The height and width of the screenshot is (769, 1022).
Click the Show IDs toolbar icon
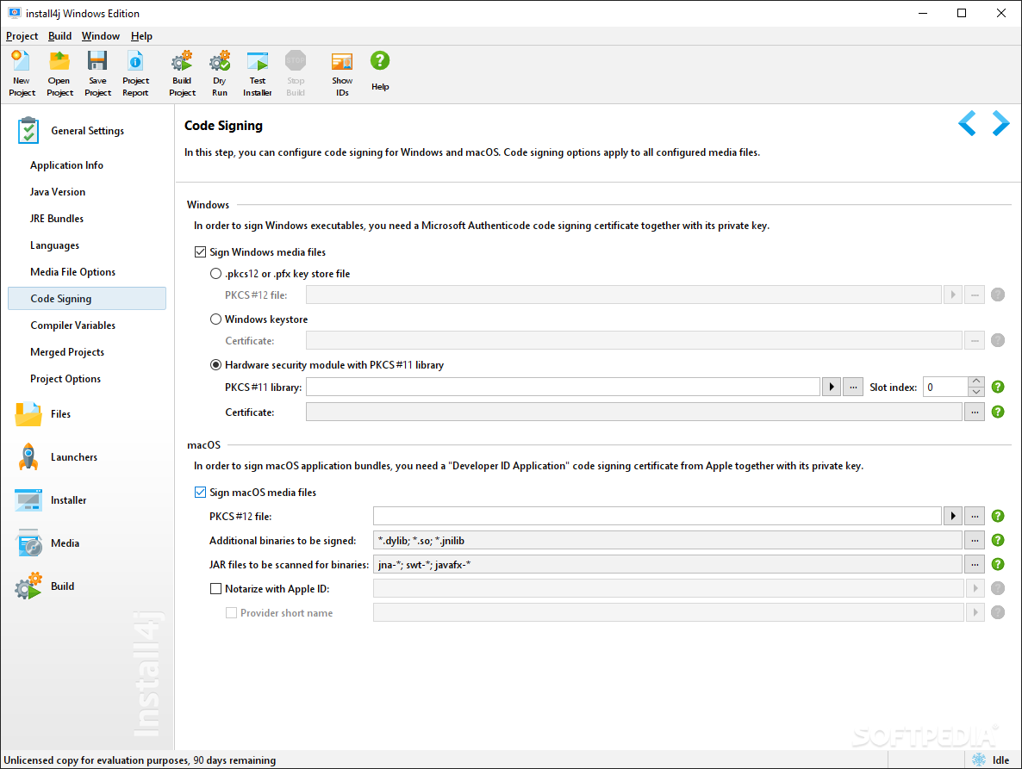tap(342, 73)
